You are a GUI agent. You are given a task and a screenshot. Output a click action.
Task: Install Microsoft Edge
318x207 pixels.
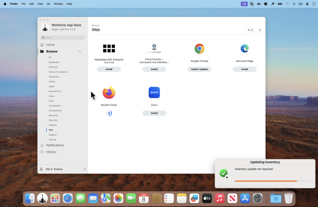click(x=245, y=69)
